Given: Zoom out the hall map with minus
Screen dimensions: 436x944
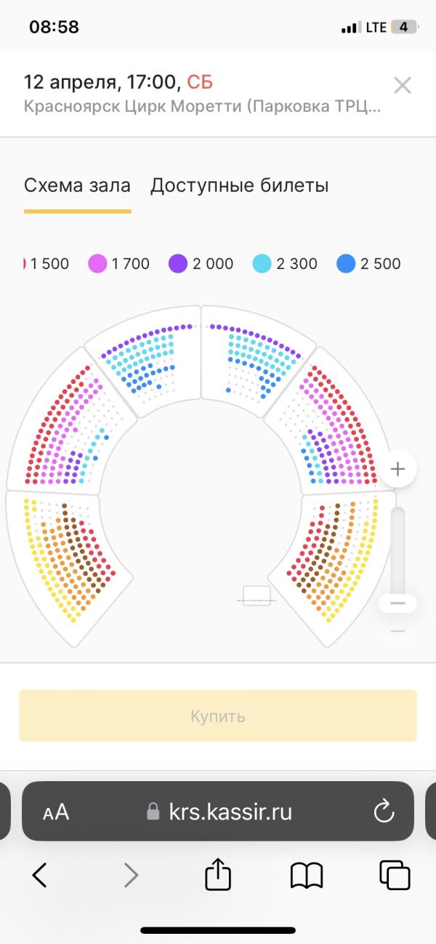Looking at the screenshot, I should click(x=397, y=603).
